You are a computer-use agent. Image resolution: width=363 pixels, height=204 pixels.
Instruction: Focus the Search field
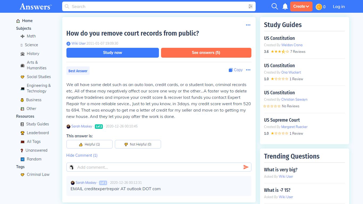click(159, 6)
